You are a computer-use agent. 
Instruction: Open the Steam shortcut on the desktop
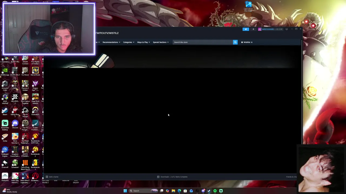(5, 111)
